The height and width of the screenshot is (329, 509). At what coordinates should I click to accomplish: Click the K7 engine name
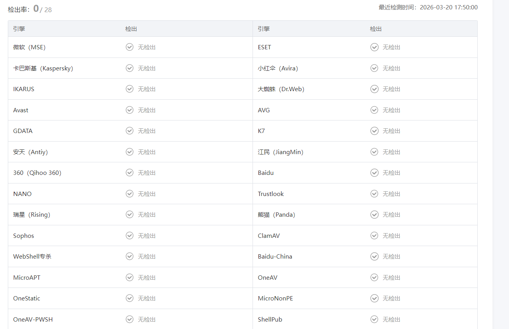click(261, 131)
